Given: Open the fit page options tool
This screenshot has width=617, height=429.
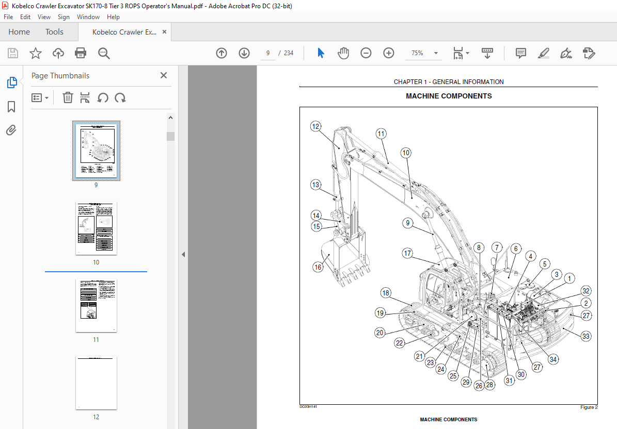Looking at the screenshot, I should pyautogui.click(x=458, y=53).
